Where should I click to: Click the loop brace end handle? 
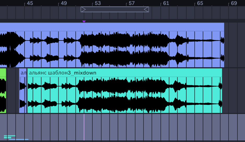pos(146,9)
